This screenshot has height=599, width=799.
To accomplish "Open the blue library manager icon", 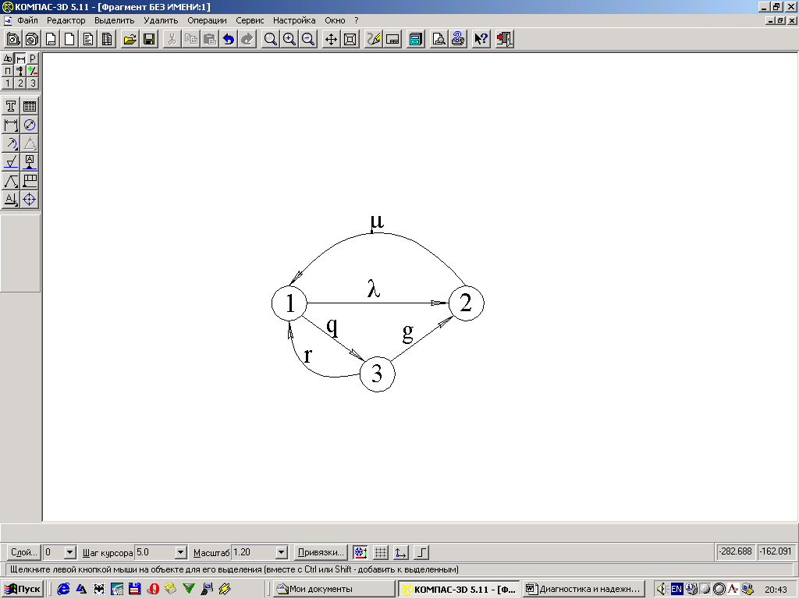I will (x=416, y=39).
